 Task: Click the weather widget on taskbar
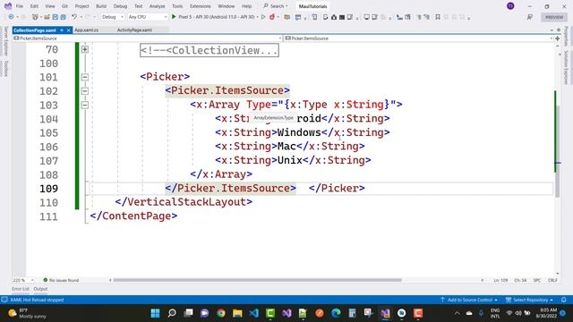[x=28, y=313]
